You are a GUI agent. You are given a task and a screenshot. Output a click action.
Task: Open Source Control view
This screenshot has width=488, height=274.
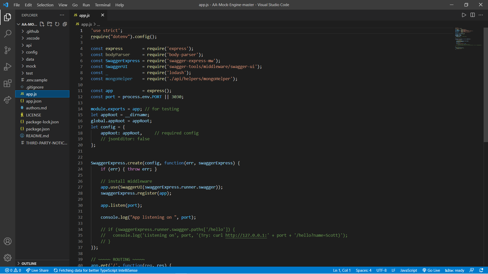tap(8, 50)
